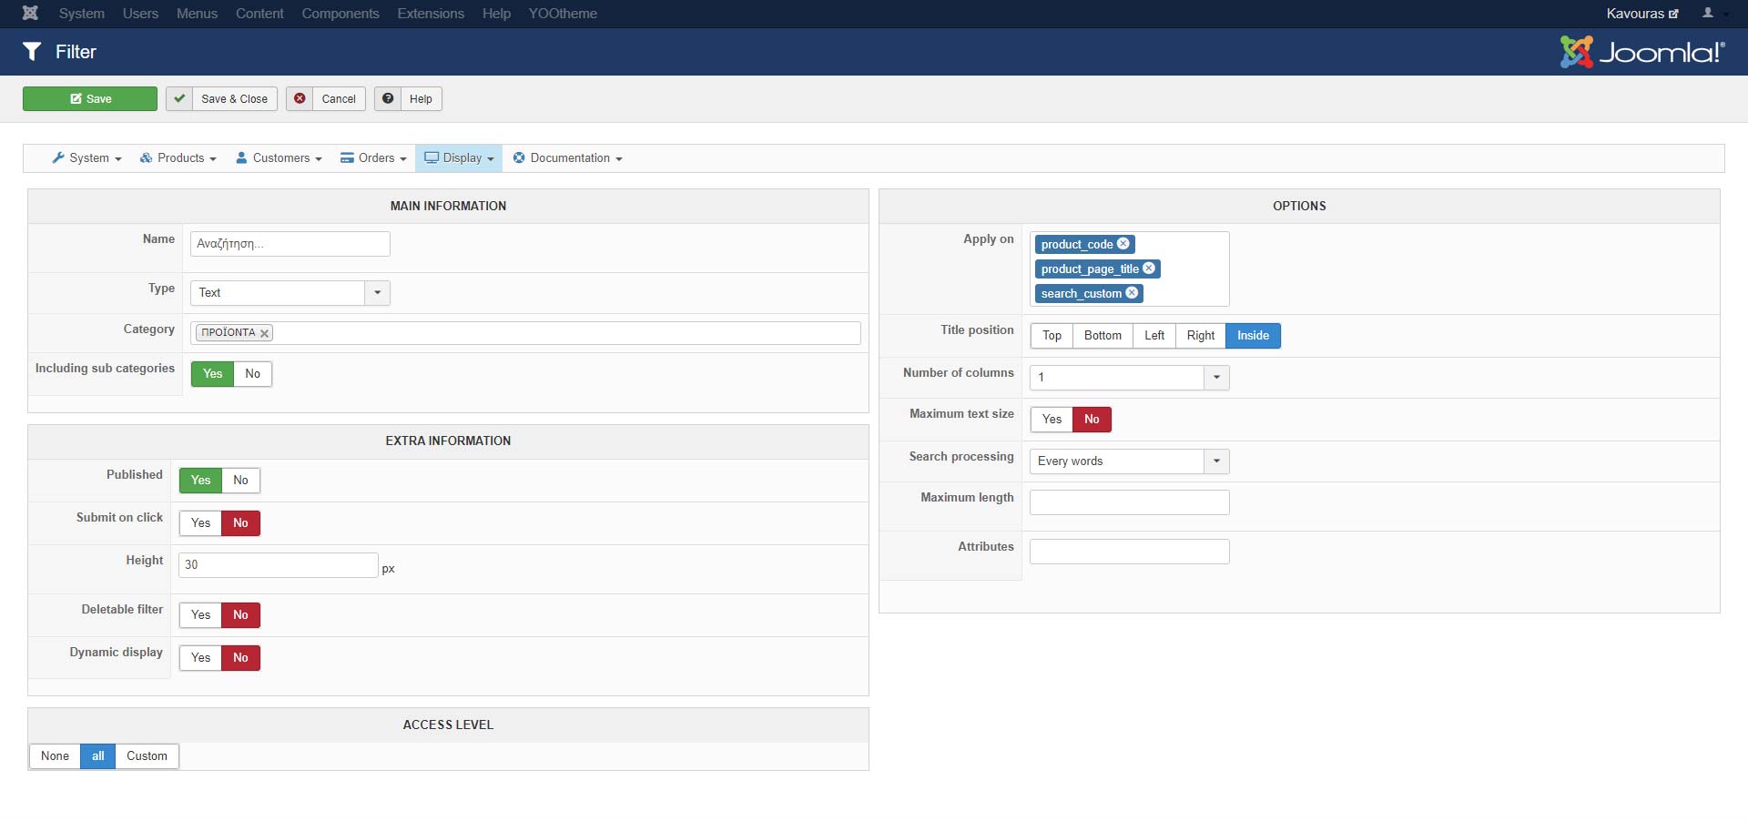The width and height of the screenshot is (1748, 821).
Task: Open the Content menu in top bar
Action: tap(259, 14)
